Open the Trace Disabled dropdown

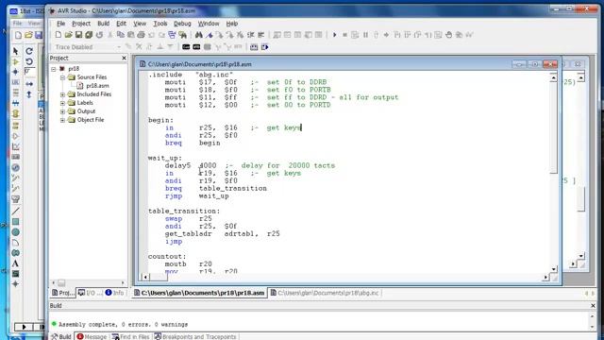coord(119,47)
